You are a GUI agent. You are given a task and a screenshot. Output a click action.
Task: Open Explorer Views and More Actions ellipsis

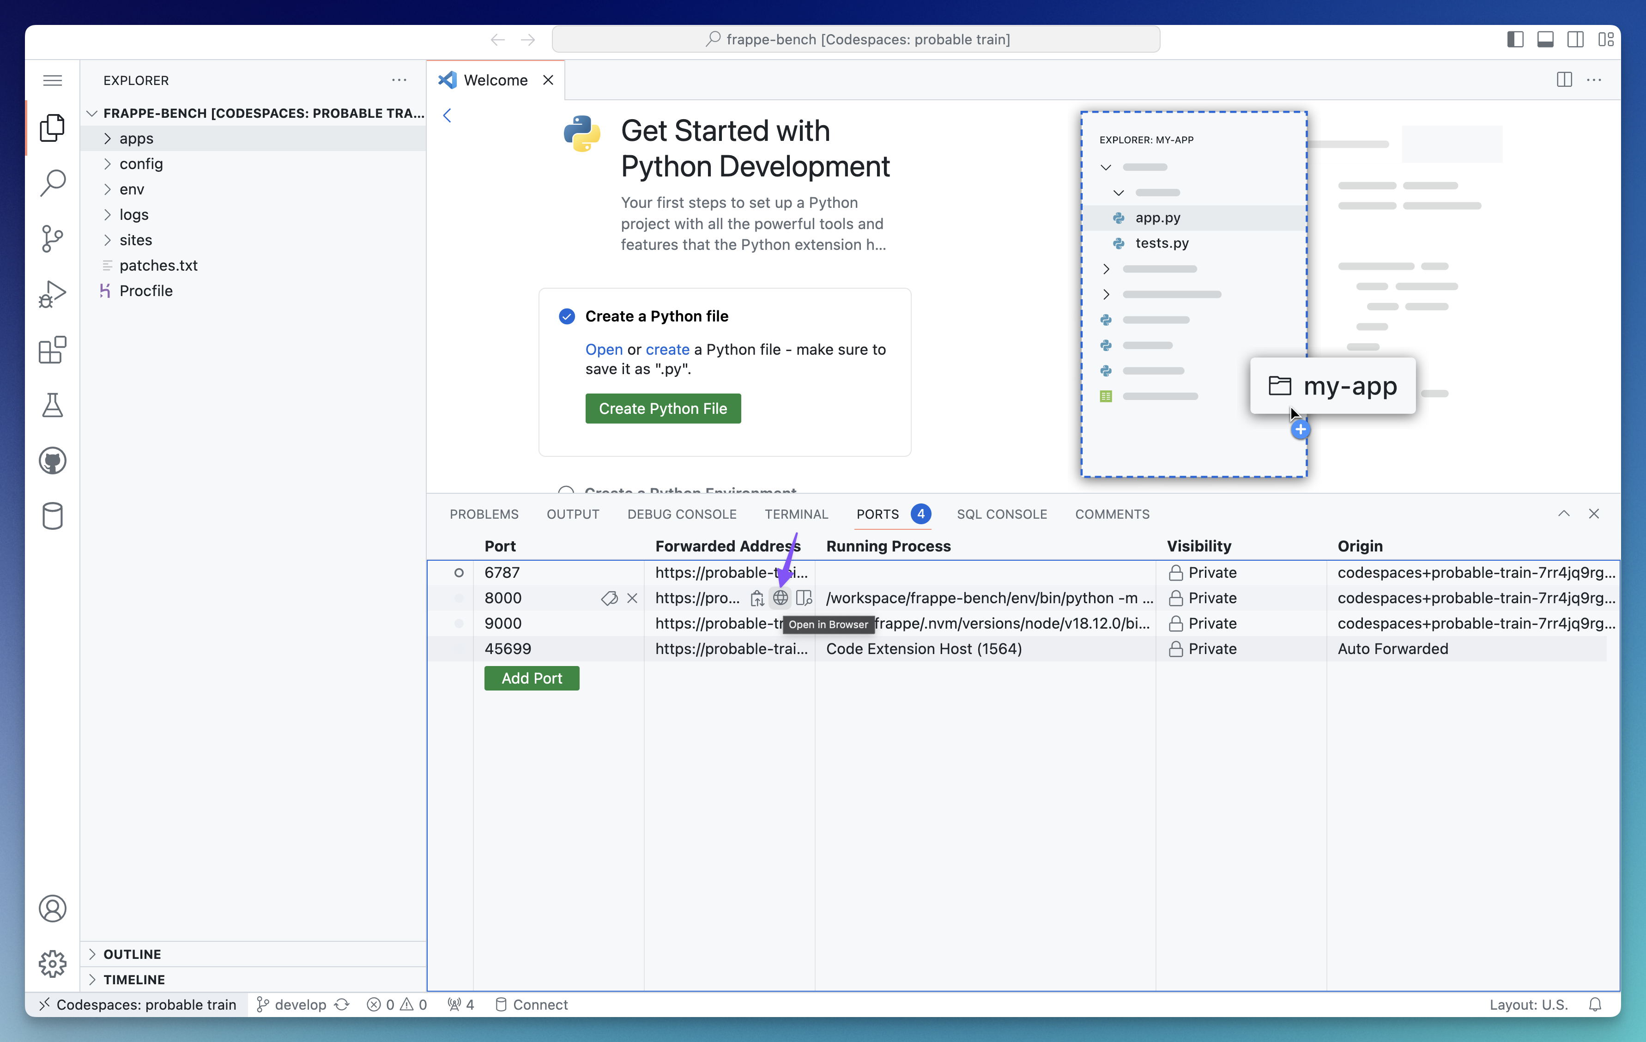coord(399,80)
